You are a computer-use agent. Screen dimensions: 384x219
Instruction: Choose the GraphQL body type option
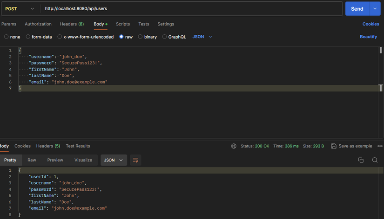(165, 37)
